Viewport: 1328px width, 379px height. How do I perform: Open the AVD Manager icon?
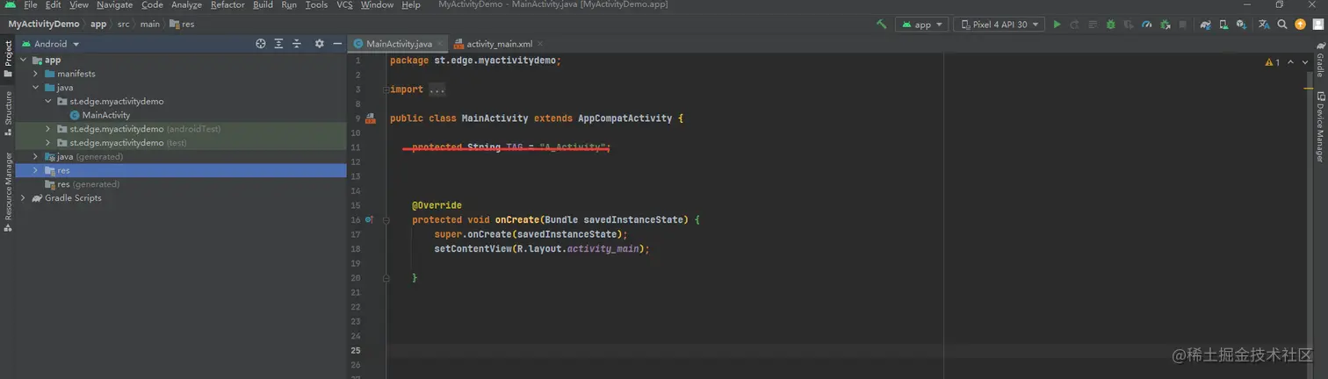point(1224,25)
